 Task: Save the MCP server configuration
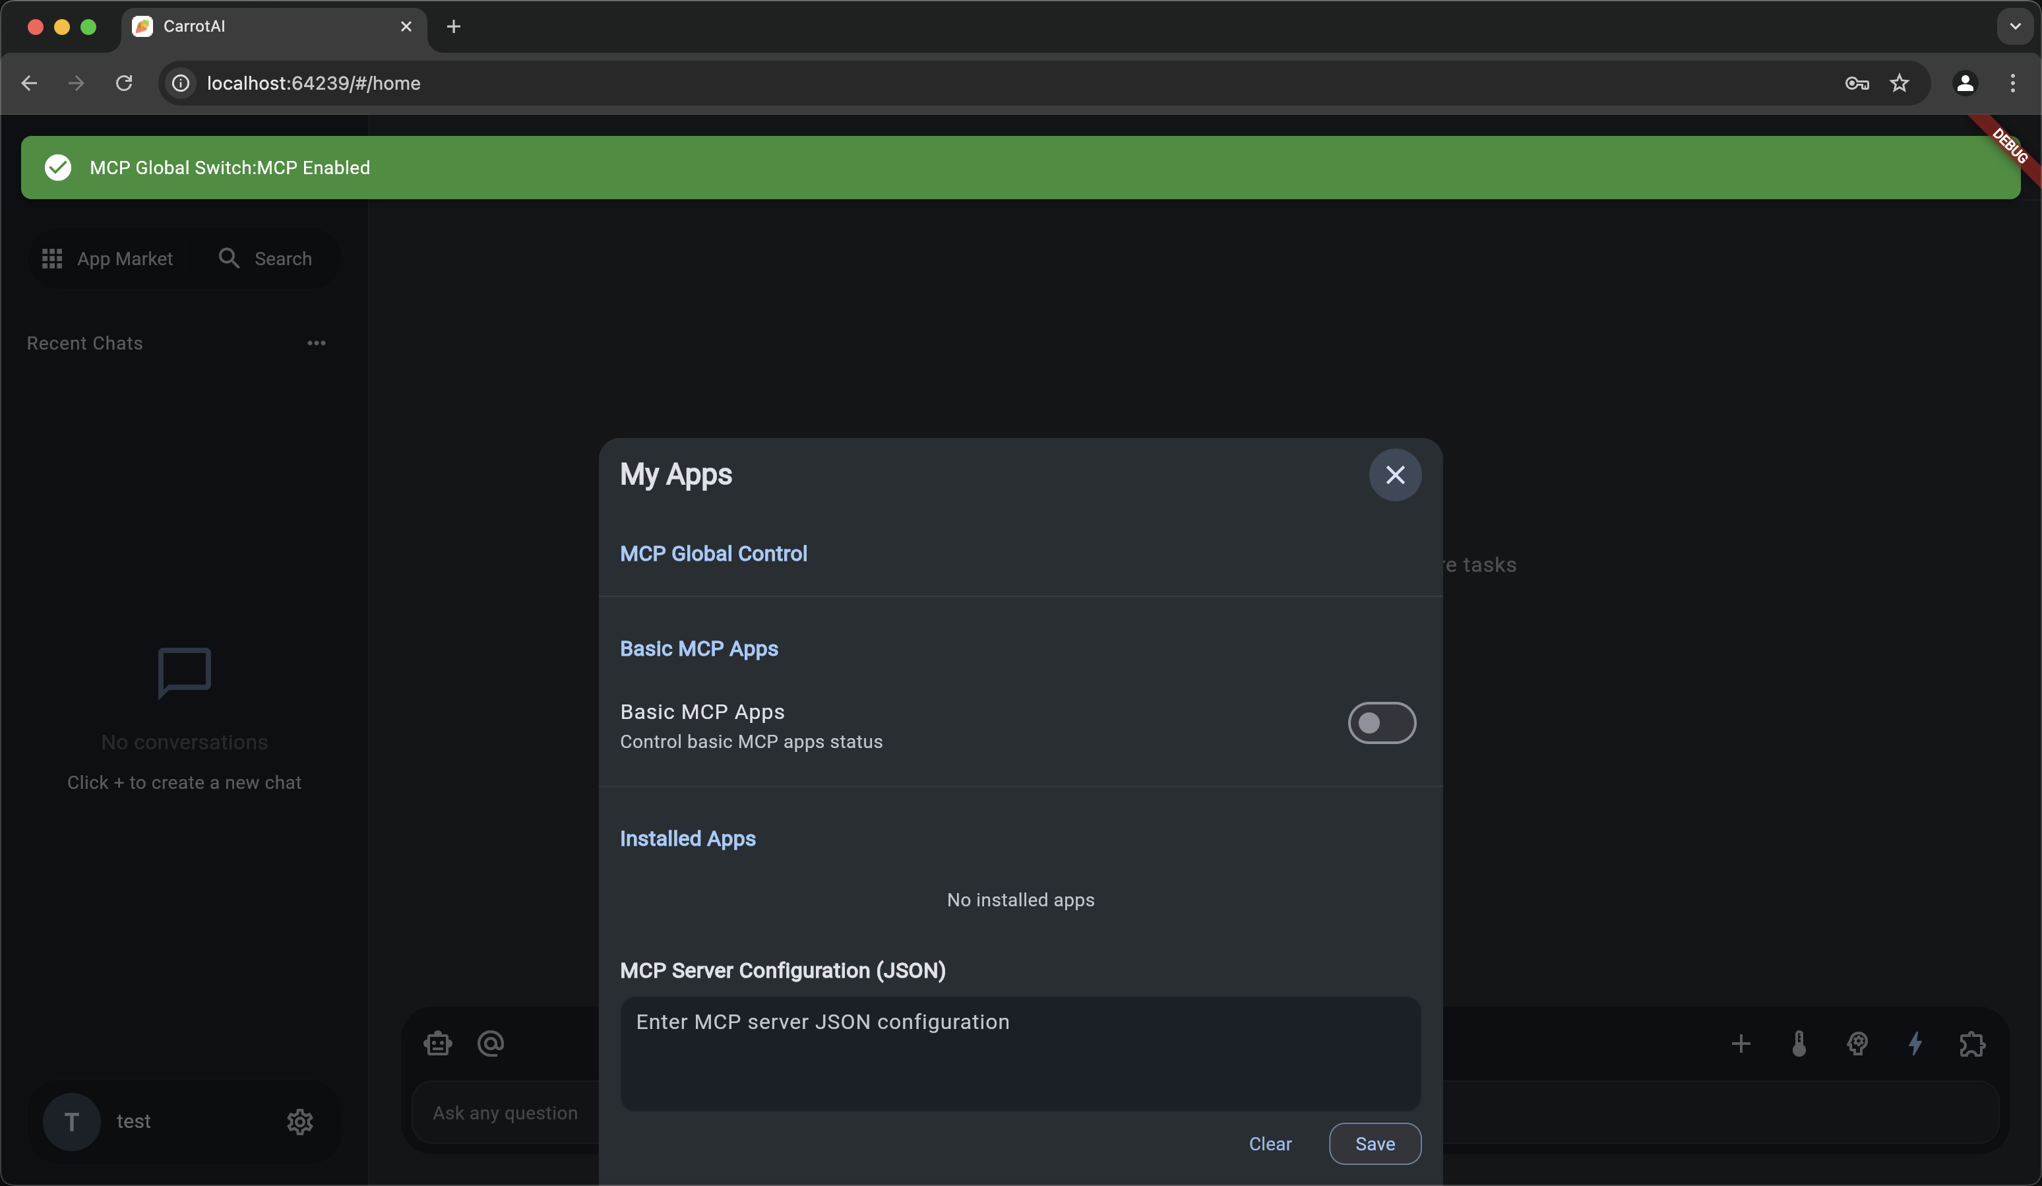point(1375,1143)
